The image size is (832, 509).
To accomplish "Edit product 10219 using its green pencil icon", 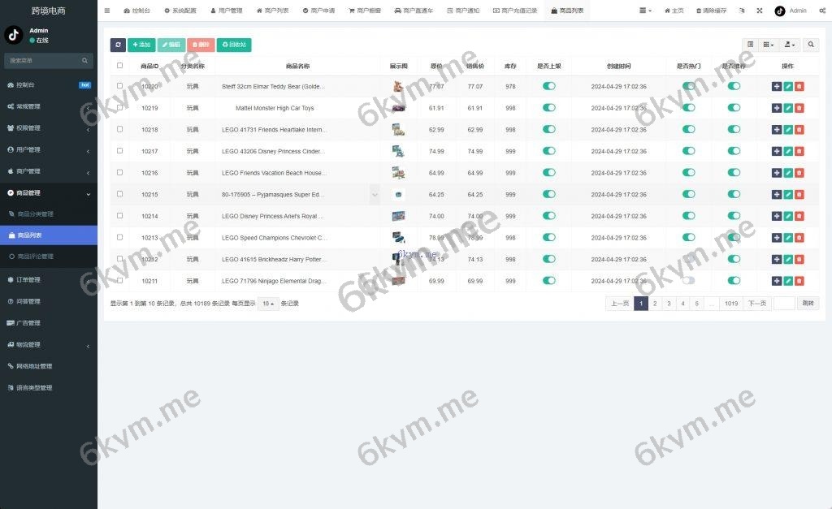I will coord(788,108).
